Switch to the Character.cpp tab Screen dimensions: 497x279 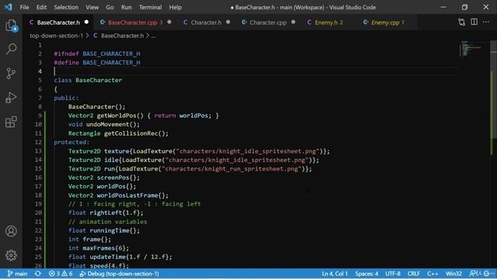tap(268, 22)
